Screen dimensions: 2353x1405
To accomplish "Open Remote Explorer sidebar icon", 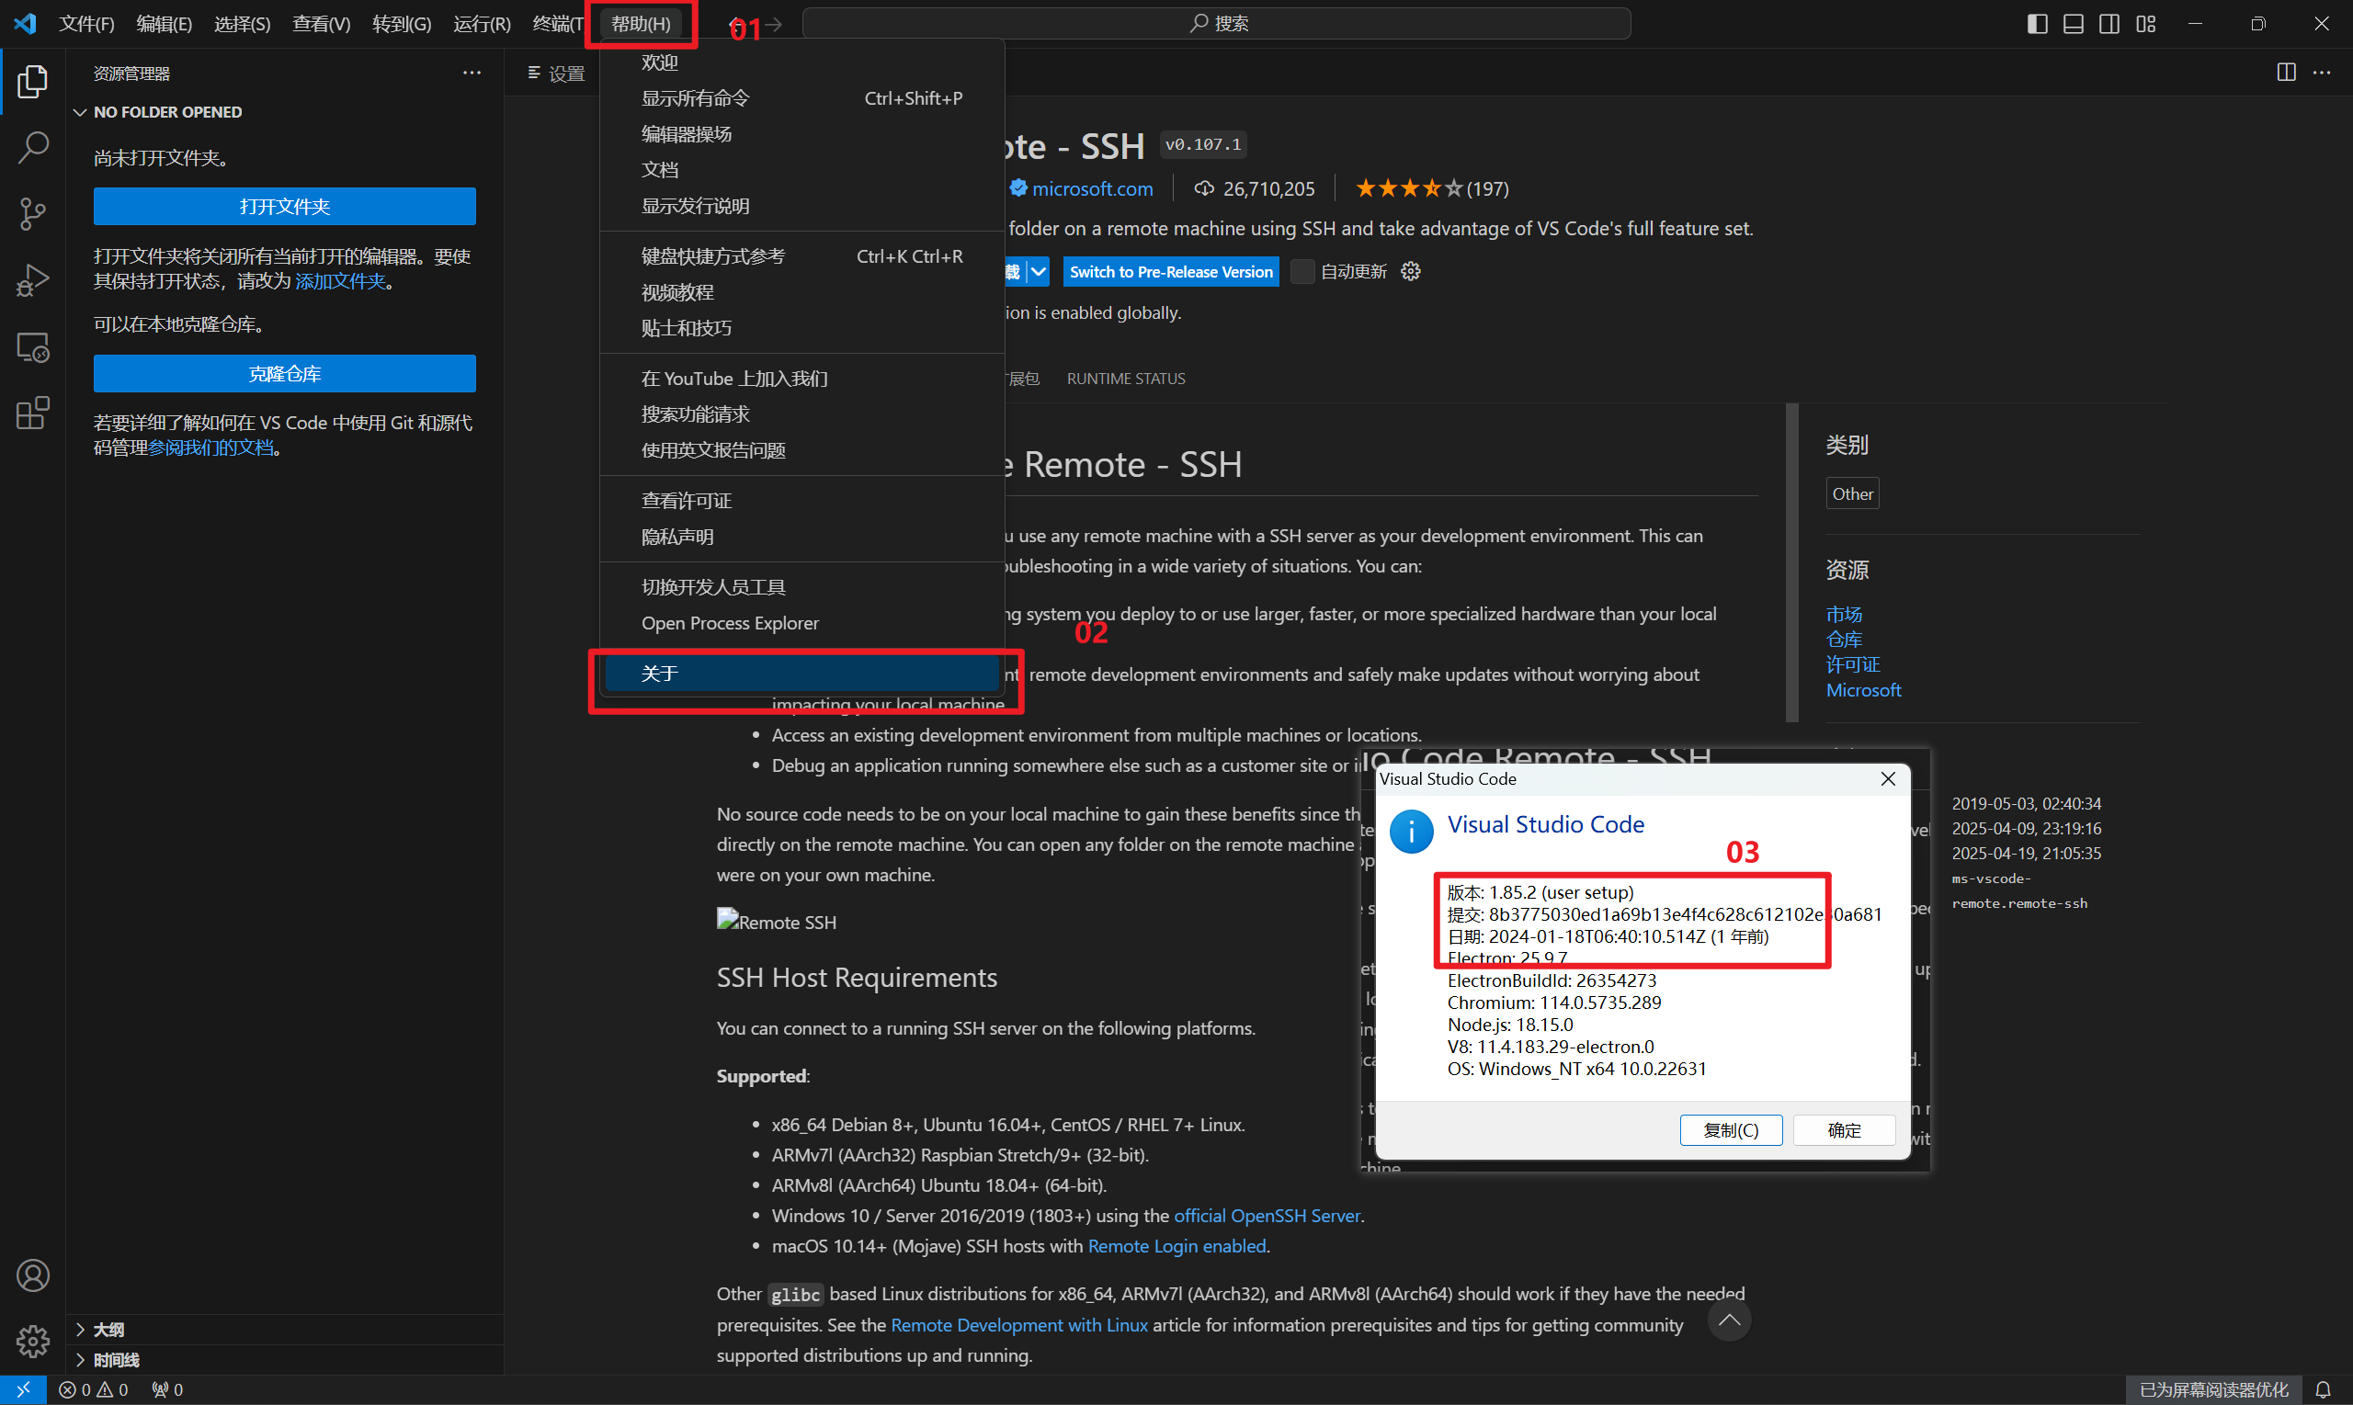I will [x=33, y=347].
